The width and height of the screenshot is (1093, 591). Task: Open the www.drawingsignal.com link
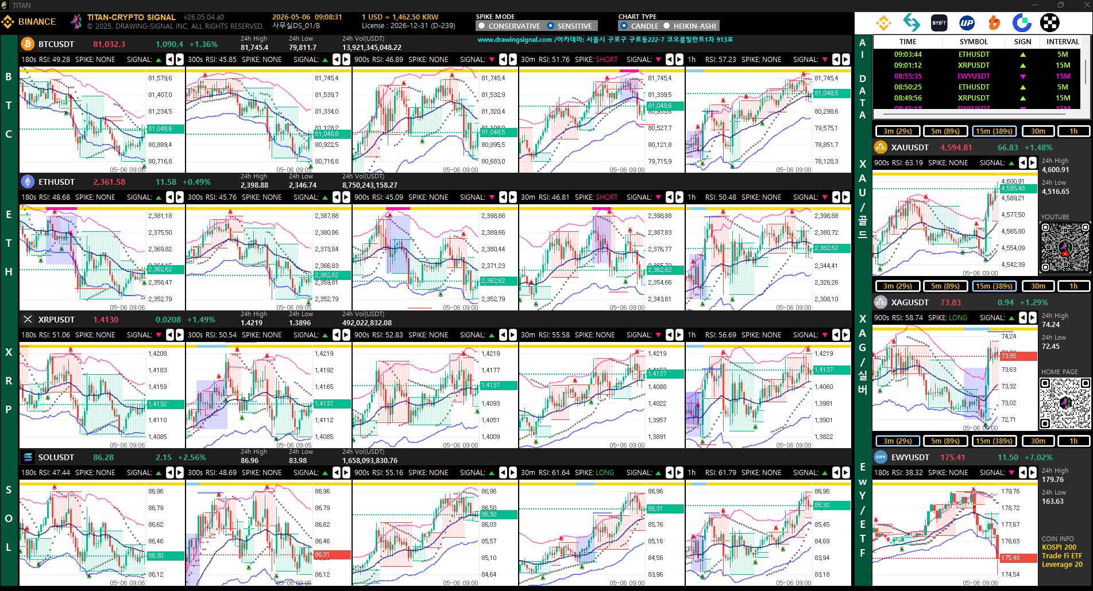click(515, 40)
